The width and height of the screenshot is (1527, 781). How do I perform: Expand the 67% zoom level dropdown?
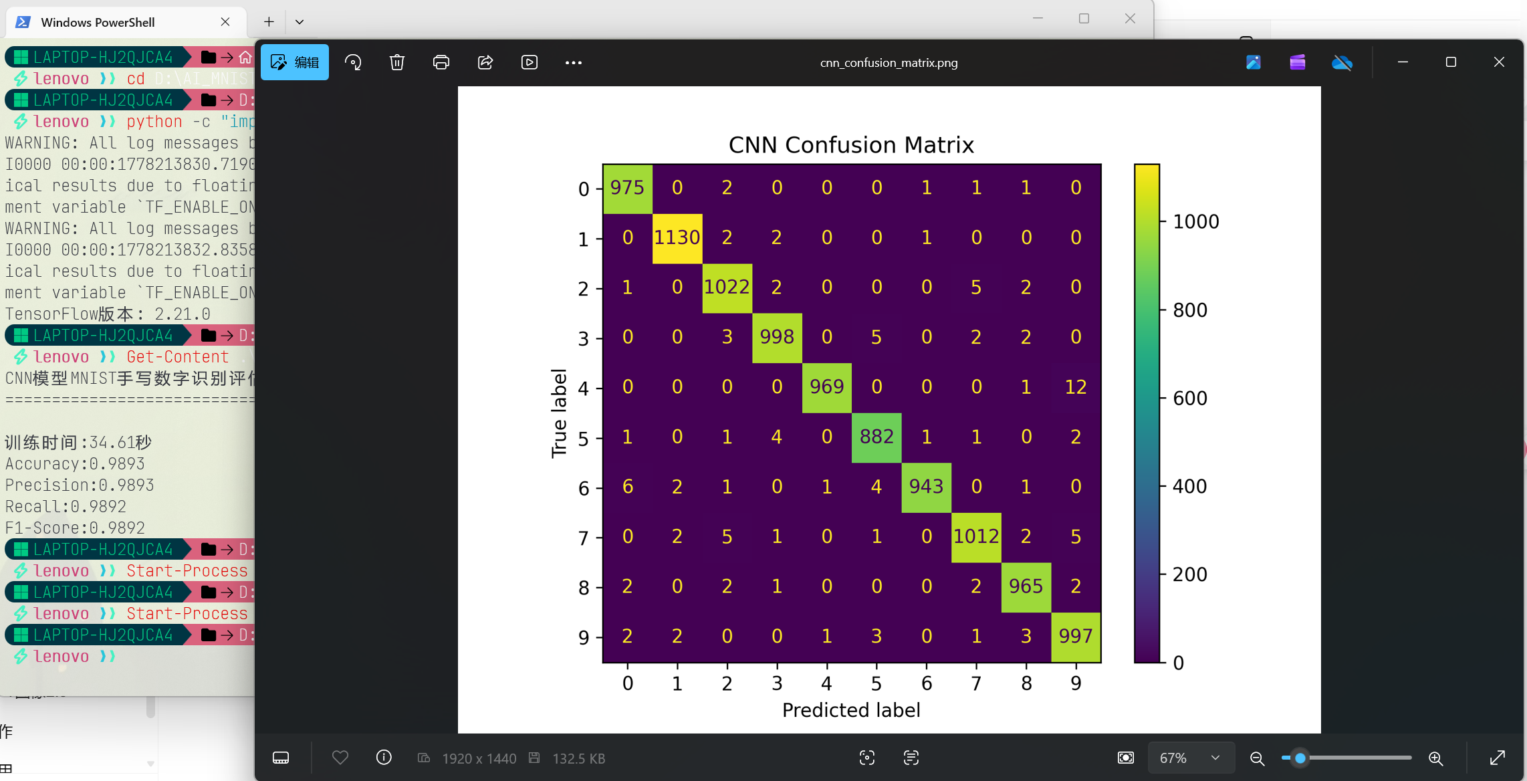tap(1191, 758)
